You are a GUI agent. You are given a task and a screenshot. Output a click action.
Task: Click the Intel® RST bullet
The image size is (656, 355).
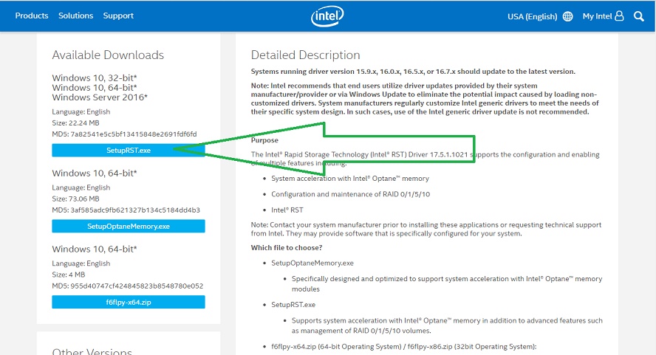[287, 210]
